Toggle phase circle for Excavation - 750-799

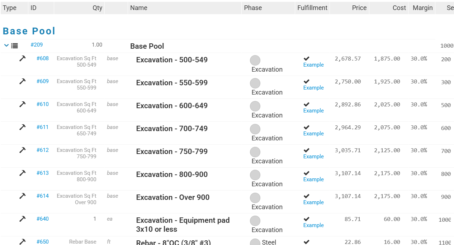[x=255, y=152]
